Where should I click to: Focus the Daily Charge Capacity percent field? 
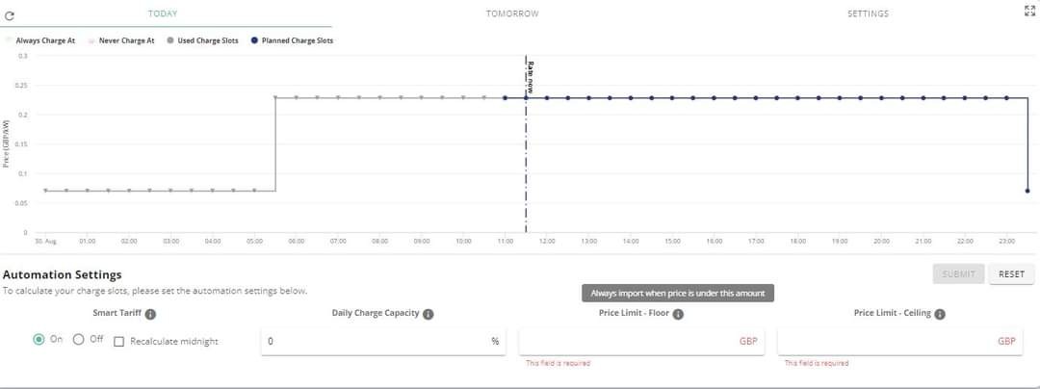[382, 341]
